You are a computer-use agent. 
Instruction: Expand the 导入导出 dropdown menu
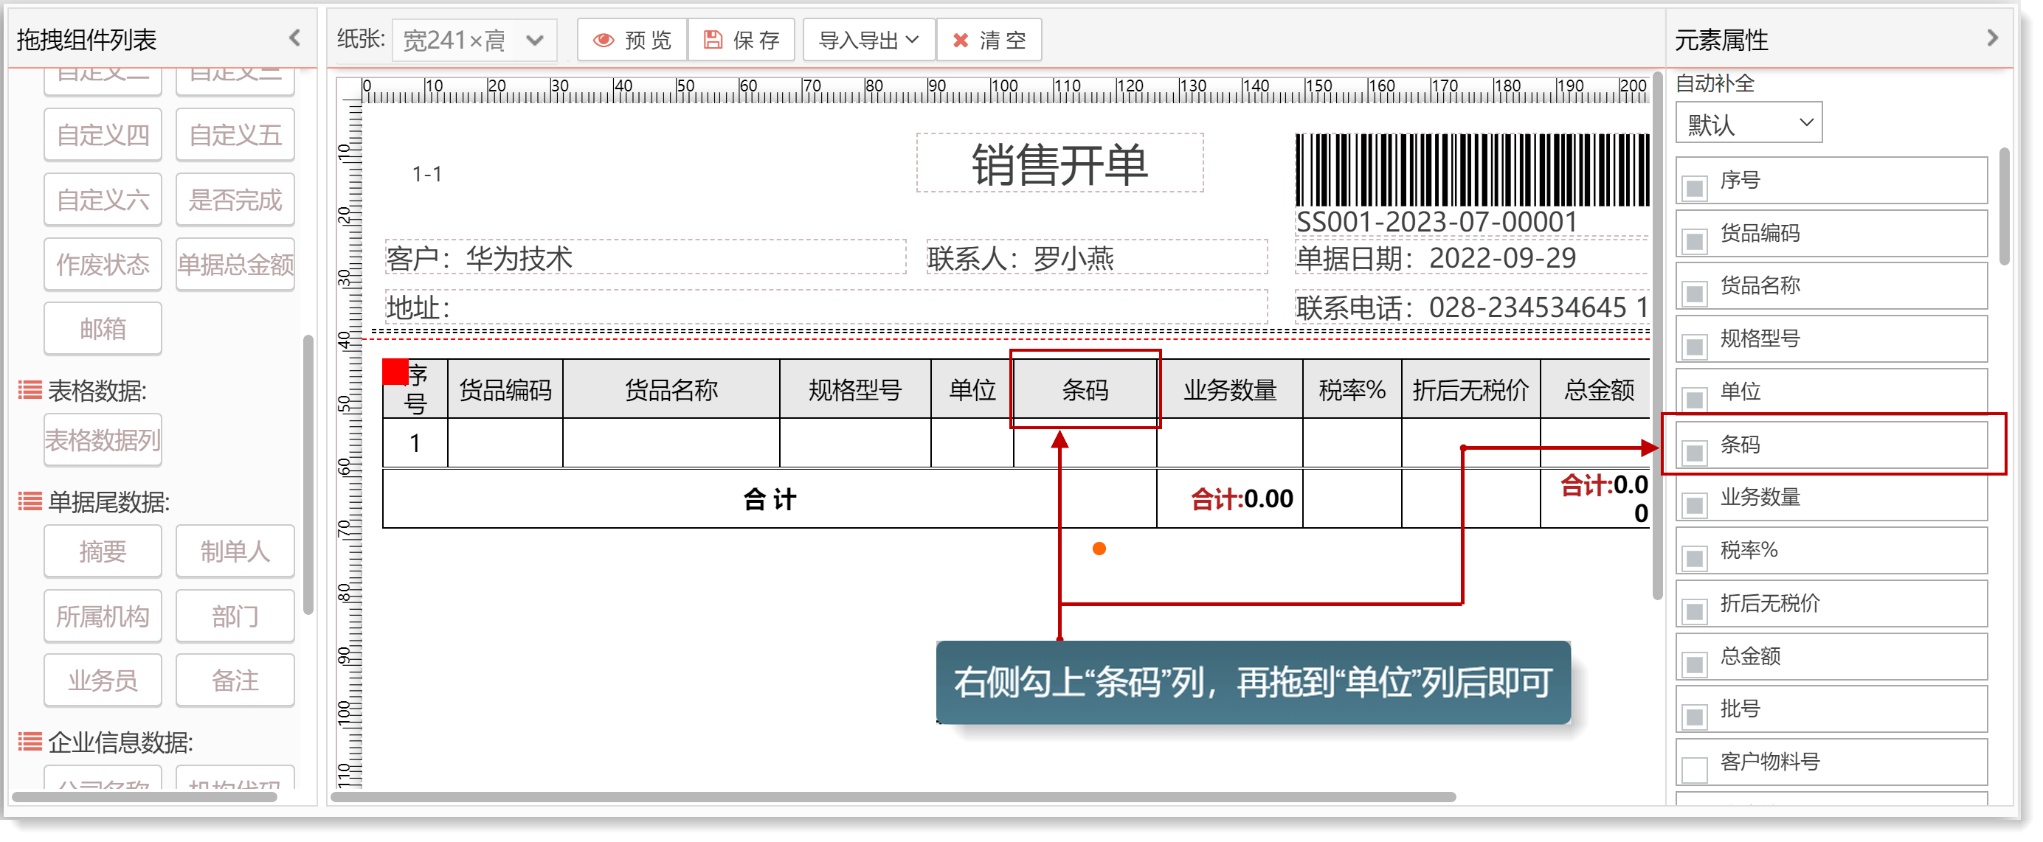click(868, 40)
